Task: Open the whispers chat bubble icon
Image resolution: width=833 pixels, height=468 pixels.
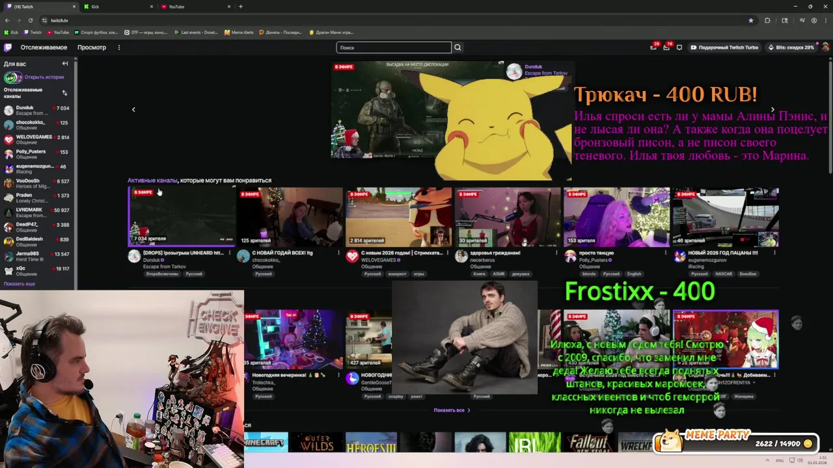Action: point(679,47)
